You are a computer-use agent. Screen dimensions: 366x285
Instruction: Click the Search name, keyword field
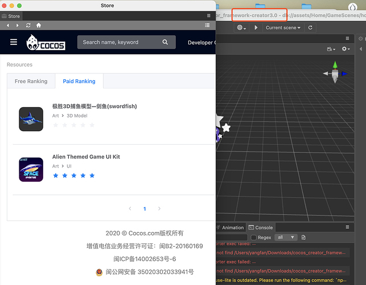[x=126, y=42]
